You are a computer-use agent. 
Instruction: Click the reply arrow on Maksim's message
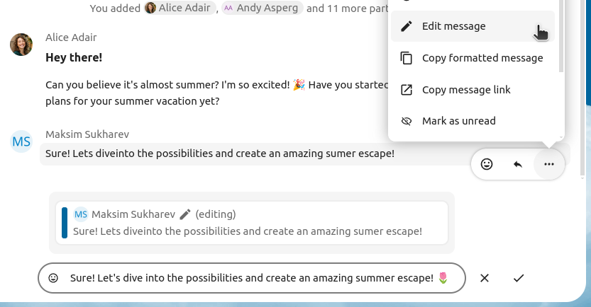point(518,164)
